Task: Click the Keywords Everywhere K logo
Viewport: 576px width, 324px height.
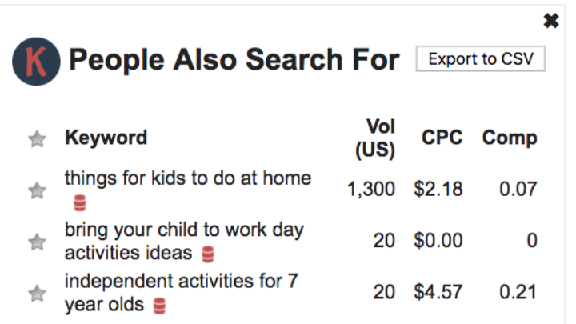Action: (37, 61)
